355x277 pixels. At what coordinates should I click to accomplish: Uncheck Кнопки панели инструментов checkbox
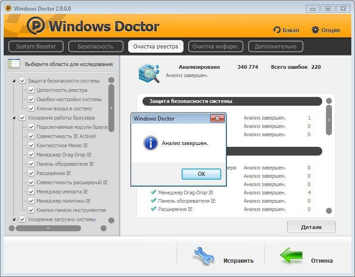point(31,210)
